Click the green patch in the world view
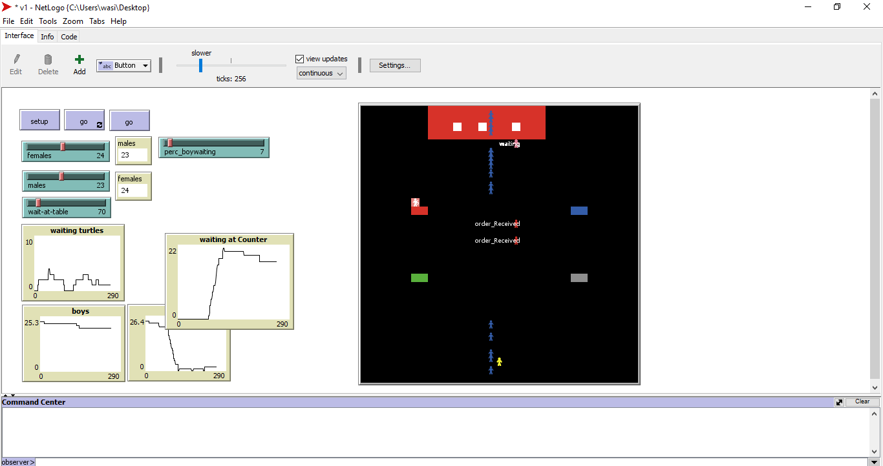The image size is (883, 466). (420, 278)
